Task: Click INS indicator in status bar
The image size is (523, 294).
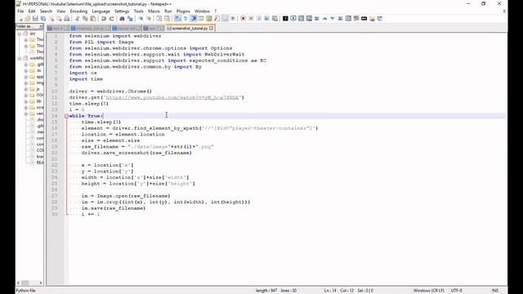Action: point(495,291)
